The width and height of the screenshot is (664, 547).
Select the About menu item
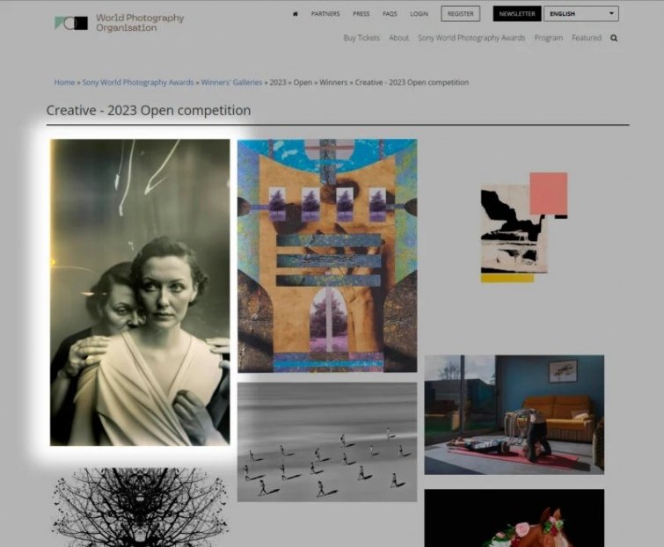click(x=399, y=38)
